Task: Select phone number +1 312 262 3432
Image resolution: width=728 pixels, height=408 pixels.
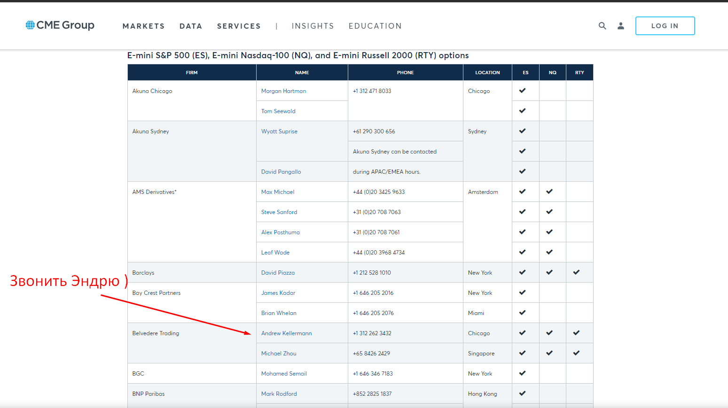Action: [x=372, y=333]
